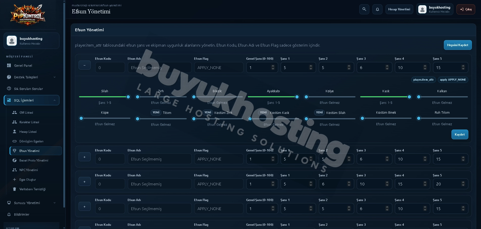
Task: Click second row Efsun Adı field
Action: coord(159,159)
